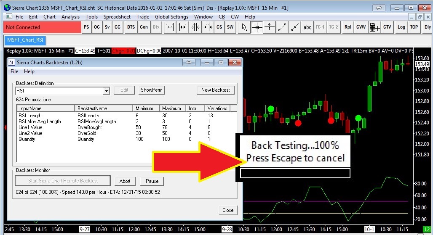Open the CB menu
433x235 pixels.
pyautogui.click(x=222, y=17)
